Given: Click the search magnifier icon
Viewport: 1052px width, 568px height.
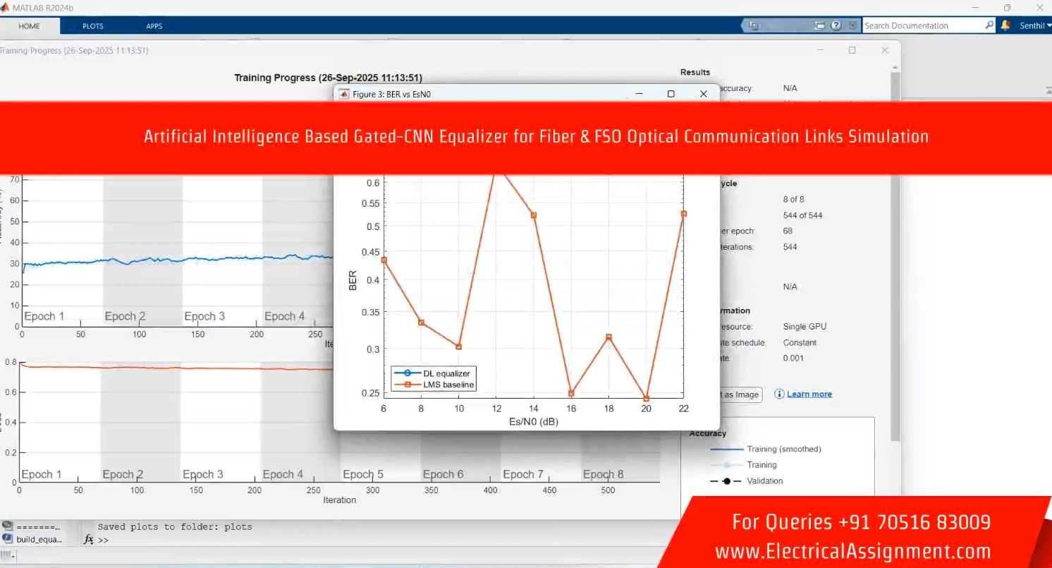Looking at the screenshot, I should (990, 25).
